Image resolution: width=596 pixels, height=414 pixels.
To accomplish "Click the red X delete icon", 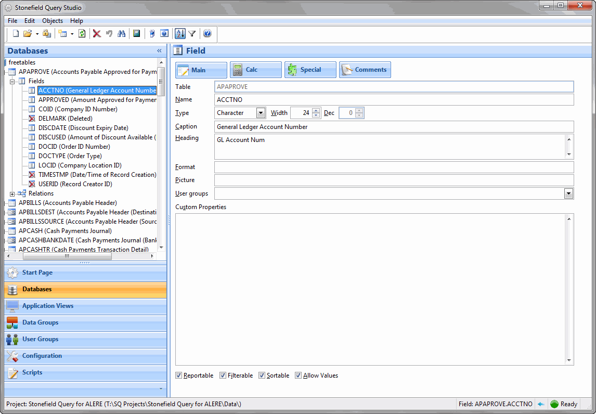I will coord(97,34).
